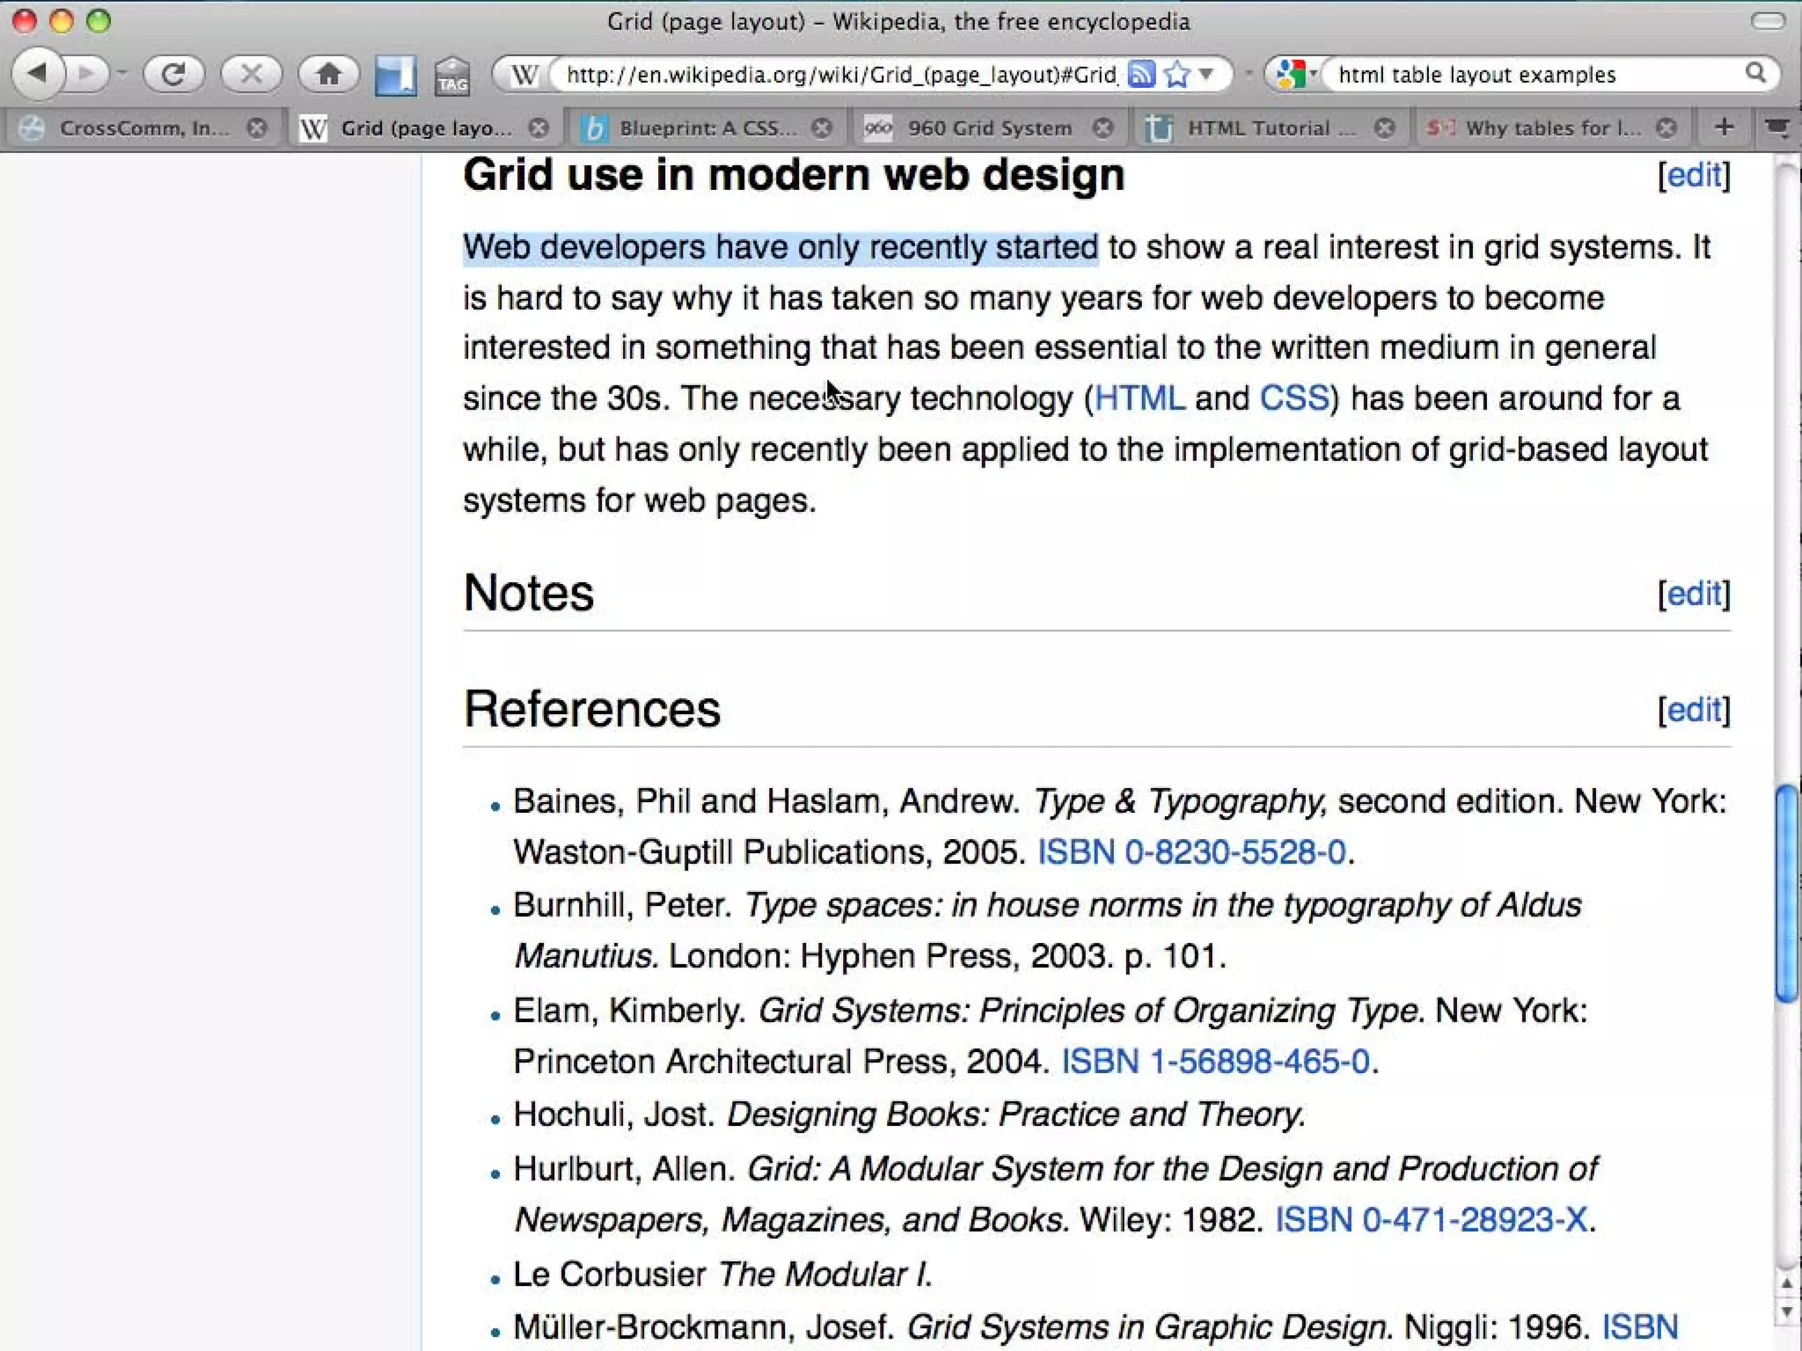This screenshot has height=1351, width=1802.
Task: Follow the CSS article link
Action: click(x=1293, y=398)
